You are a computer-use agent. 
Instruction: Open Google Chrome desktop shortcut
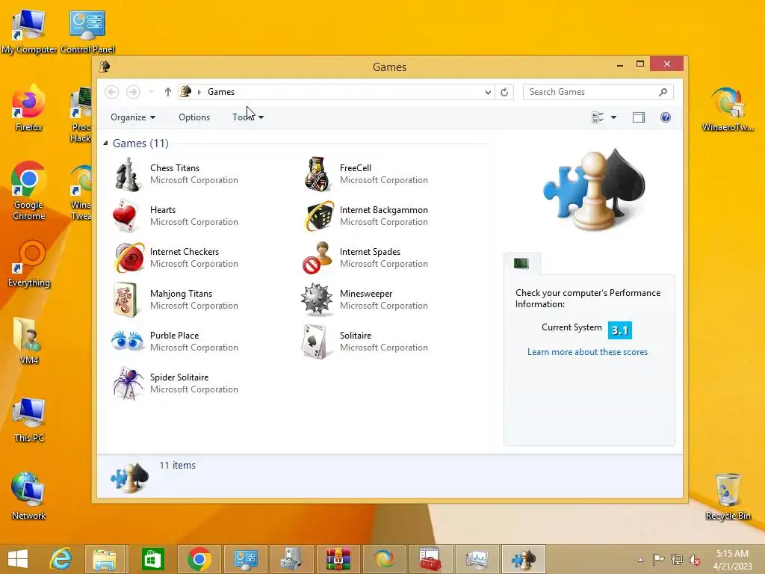(x=29, y=191)
